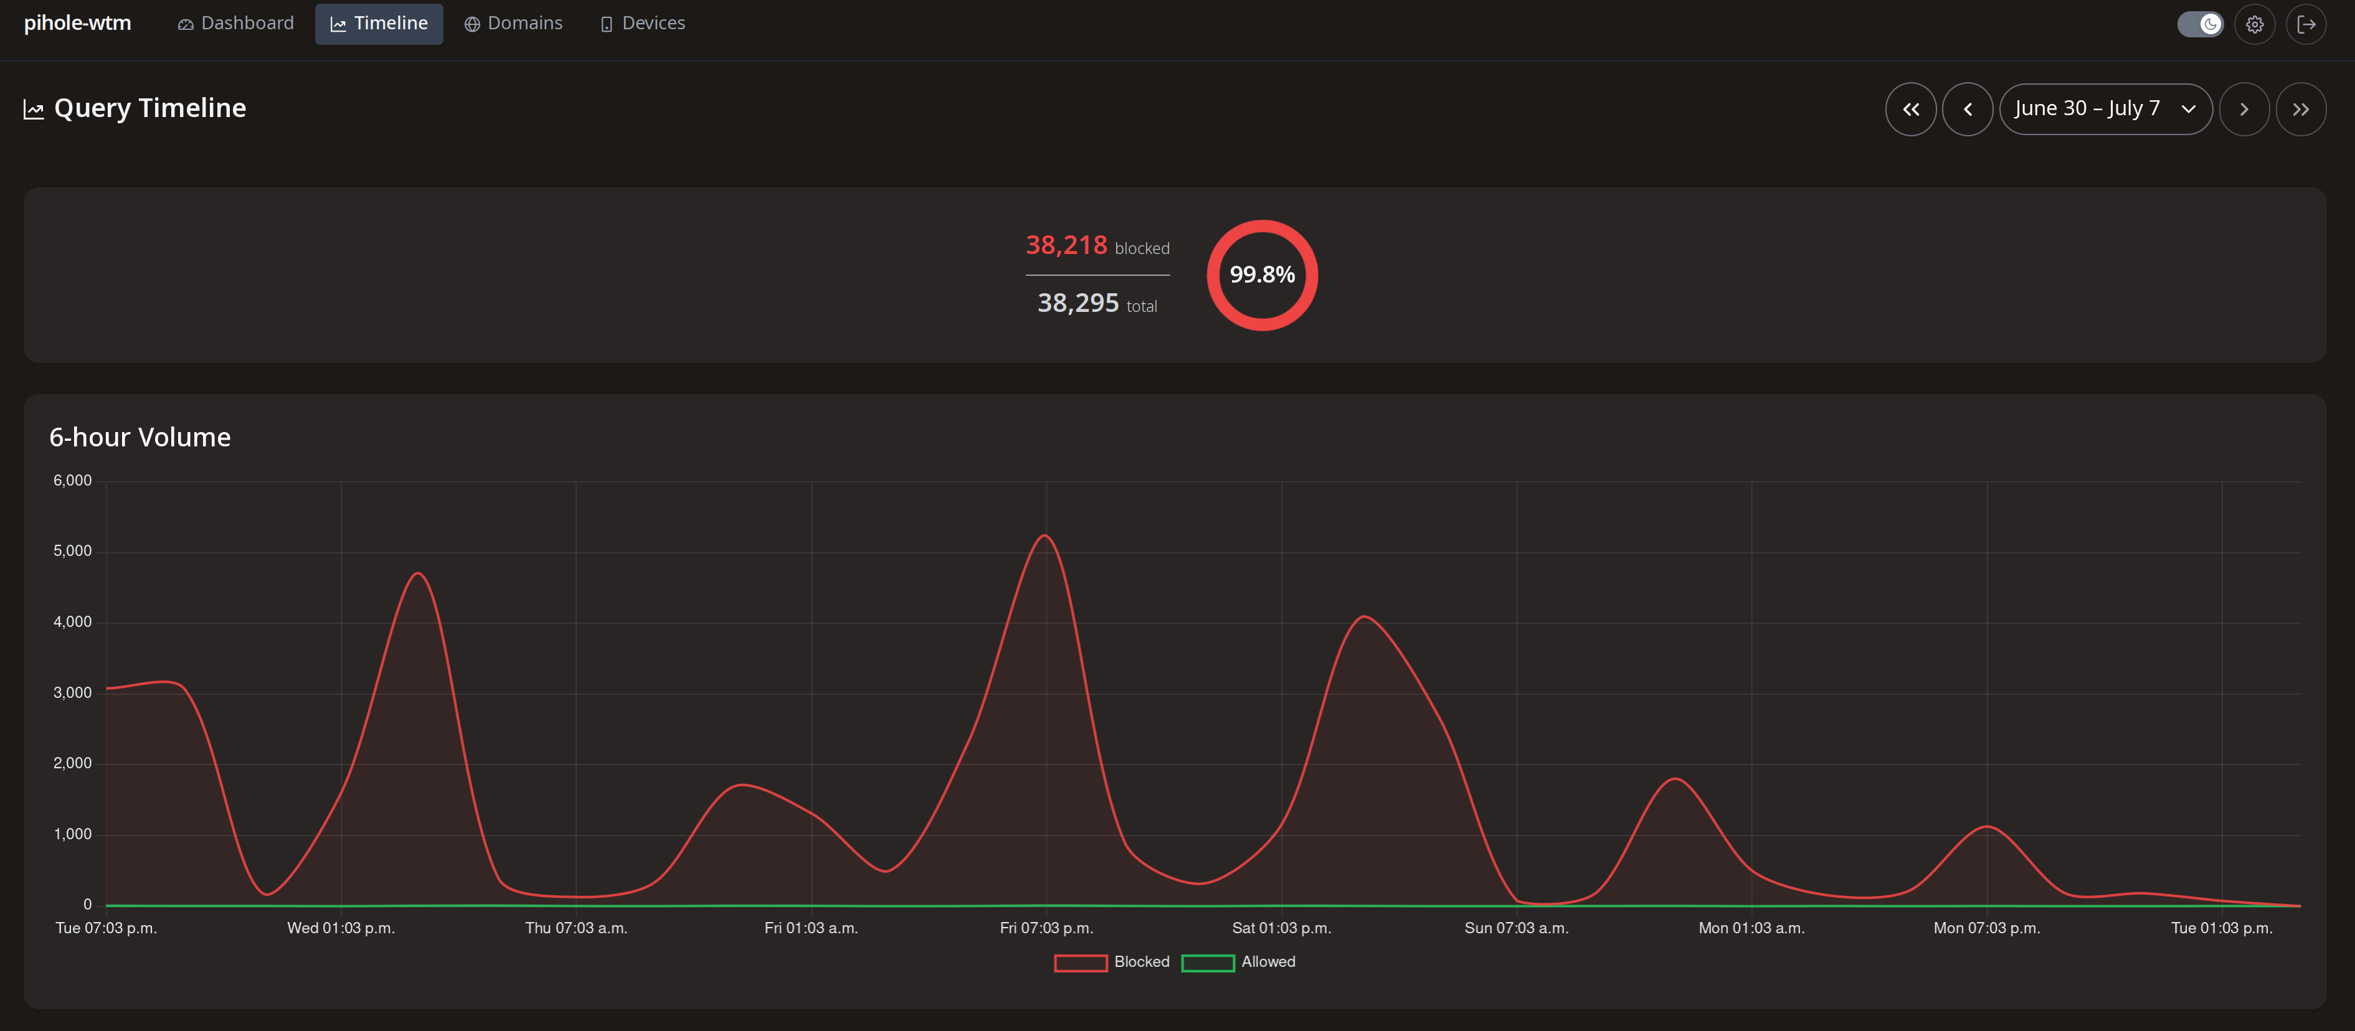Click the 38,218 blocked count
Image resolution: width=2355 pixels, height=1031 pixels.
pyautogui.click(x=1066, y=245)
